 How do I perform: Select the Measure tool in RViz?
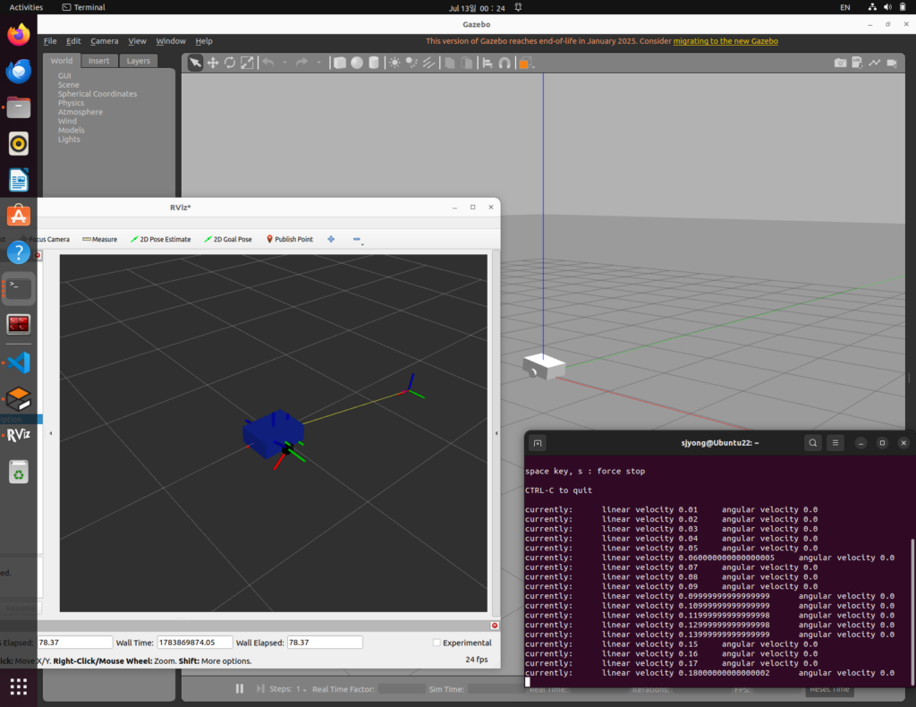[x=100, y=239]
